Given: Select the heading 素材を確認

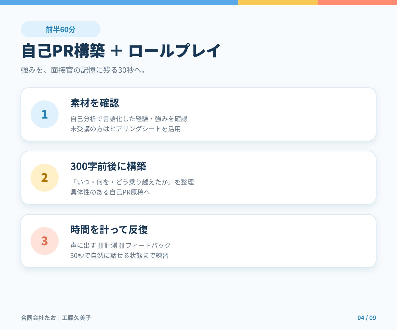Looking at the screenshot, I should tap(95, 103).
